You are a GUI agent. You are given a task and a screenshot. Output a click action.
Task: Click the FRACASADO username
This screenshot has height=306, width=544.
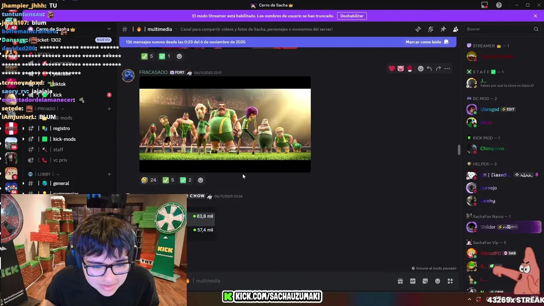click(153, 72)
